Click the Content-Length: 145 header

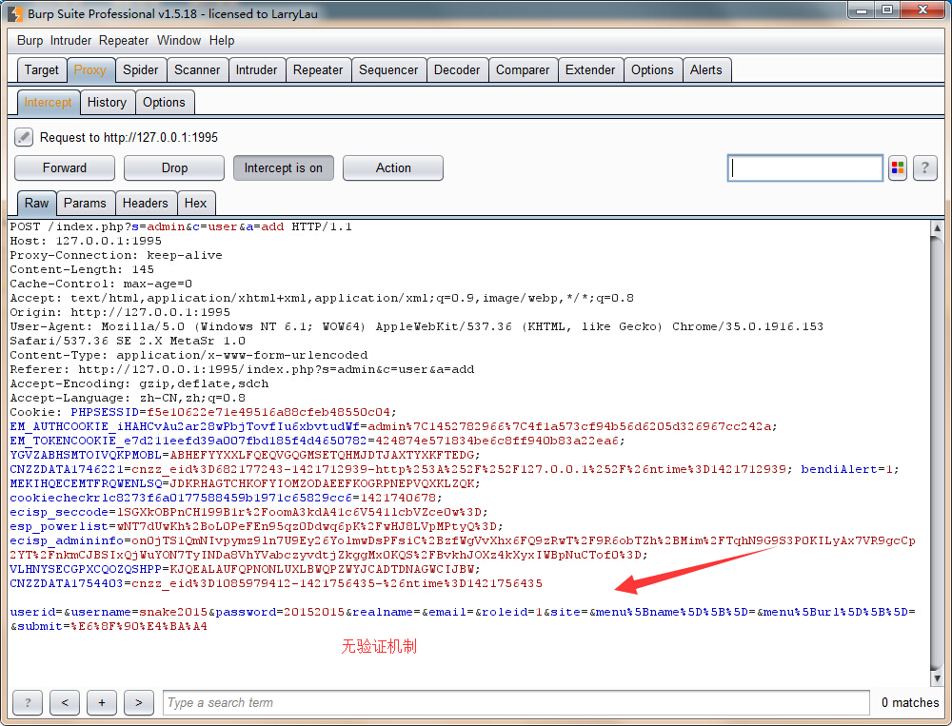(x=82, y=269)
